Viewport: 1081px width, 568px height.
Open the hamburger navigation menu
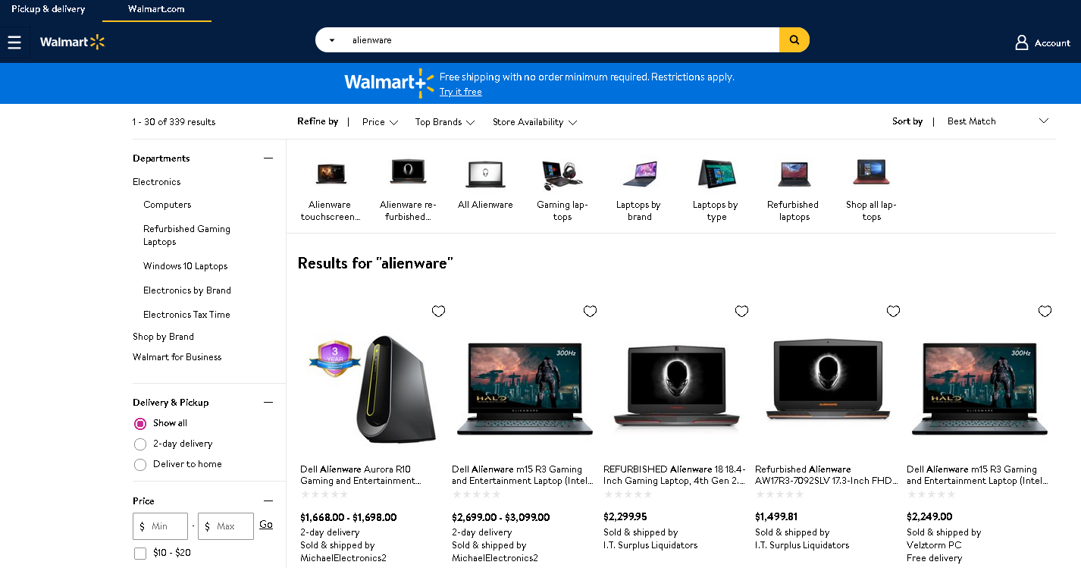[x=14, y=42]
